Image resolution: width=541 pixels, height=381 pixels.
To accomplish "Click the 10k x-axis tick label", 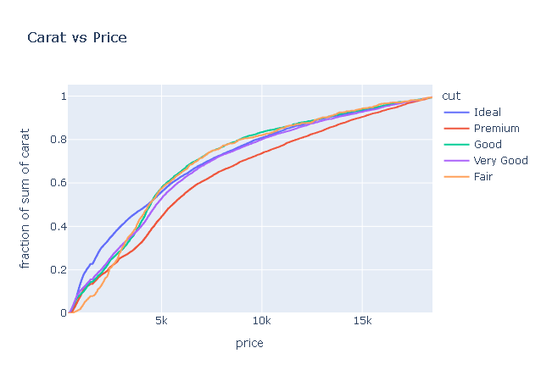I will coord(261,322).
